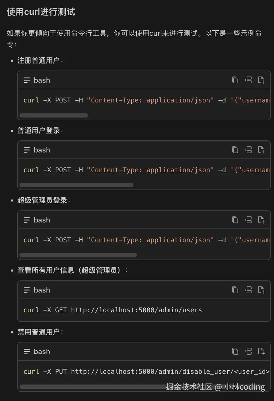The width and height of the screenshot is (274, 401).
Task: Click file-plus icon on user login block
Action: (261, 150)
